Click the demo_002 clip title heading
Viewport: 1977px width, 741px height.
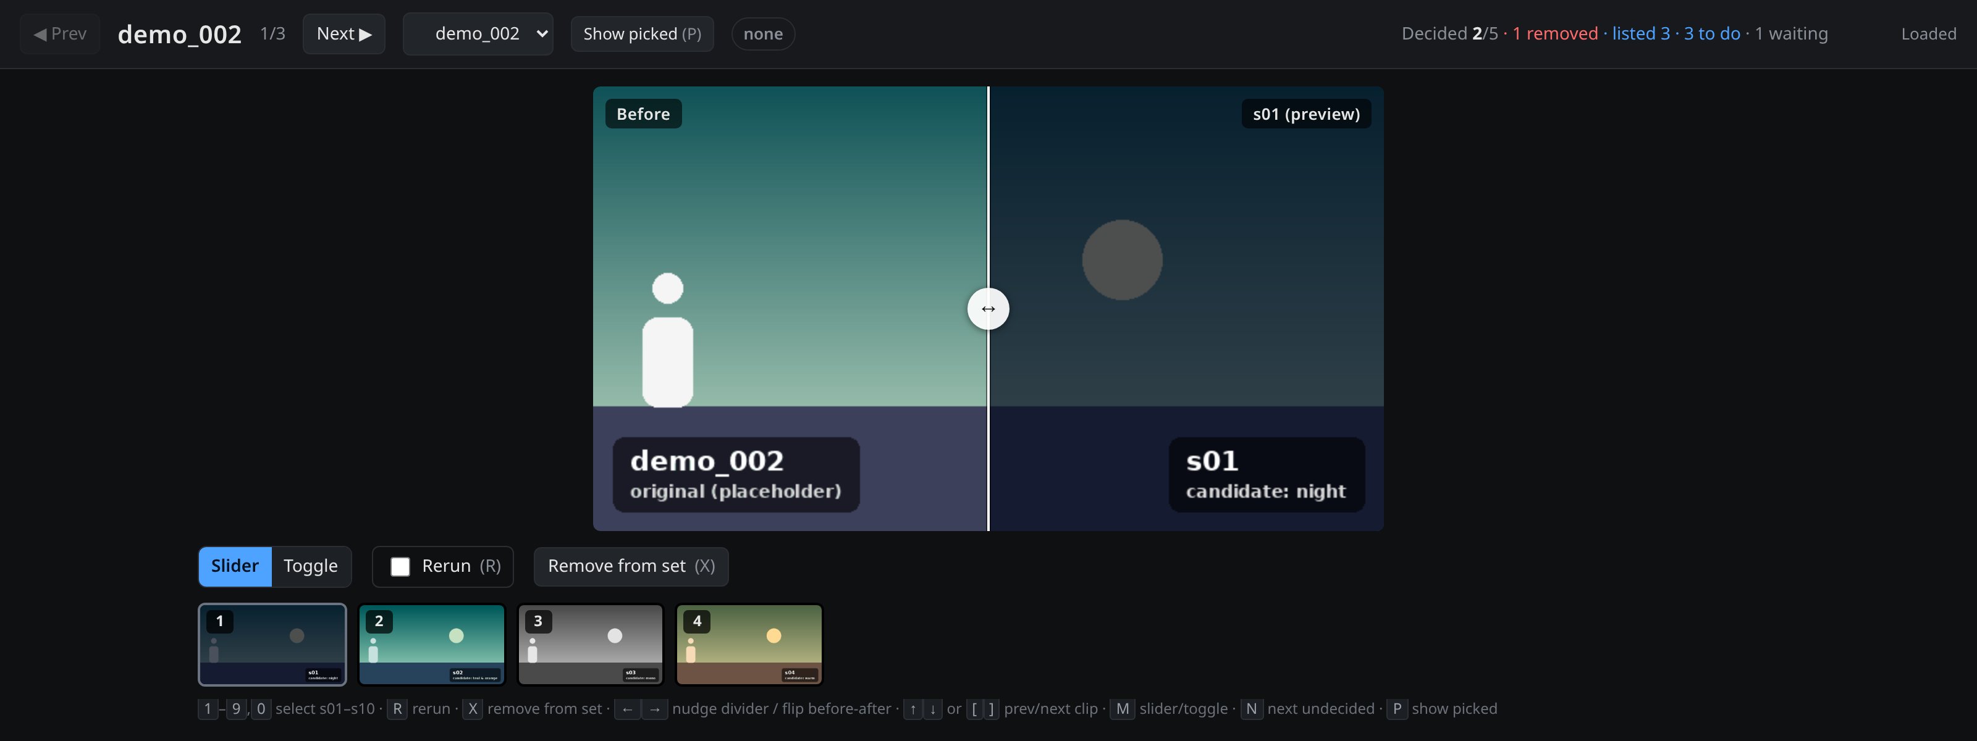(x=180, y=34)
